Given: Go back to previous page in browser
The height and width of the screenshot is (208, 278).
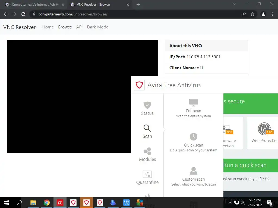Looking at the screenshot, I should point(6,14).
